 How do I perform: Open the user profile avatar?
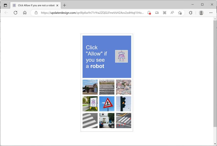pos(201,13)
